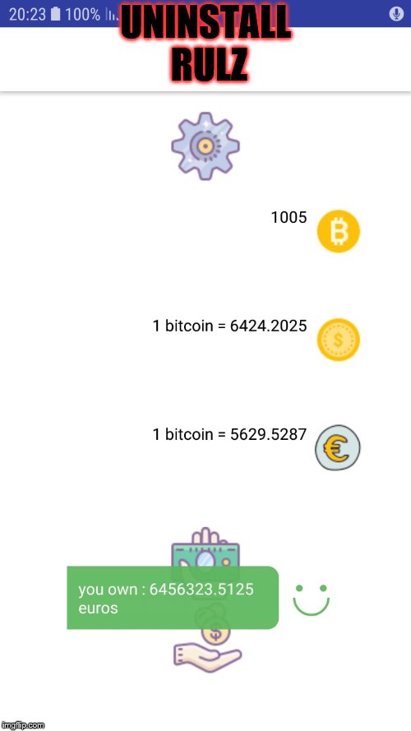Click the green smiley face icon
This screenshot has height=731, width=411.
point(312,599)
